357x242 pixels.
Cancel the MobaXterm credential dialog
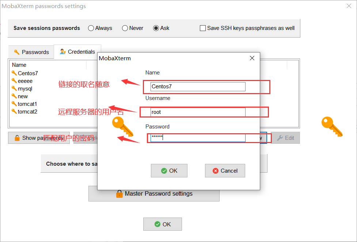tap(225, 170)
